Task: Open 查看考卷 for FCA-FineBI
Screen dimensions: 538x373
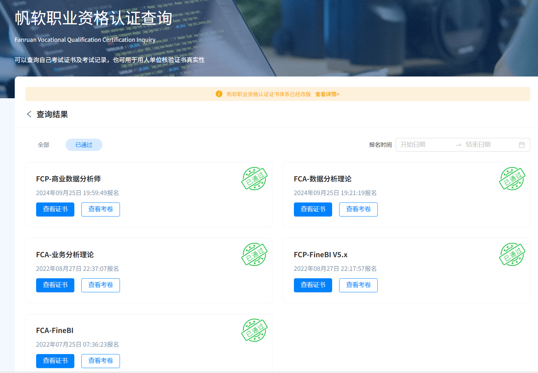Action: coord(101,361)
